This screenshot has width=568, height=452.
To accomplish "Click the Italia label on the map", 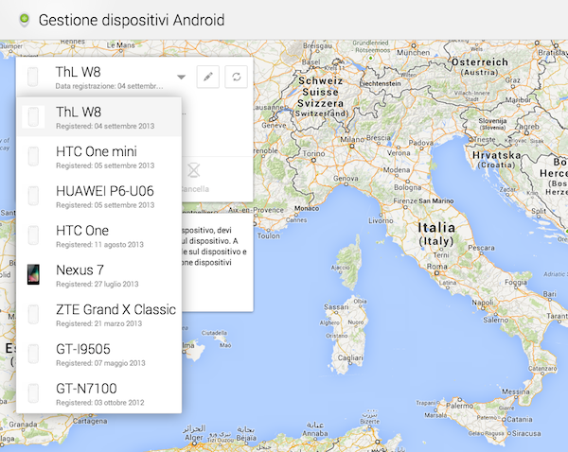I will 437,234.
